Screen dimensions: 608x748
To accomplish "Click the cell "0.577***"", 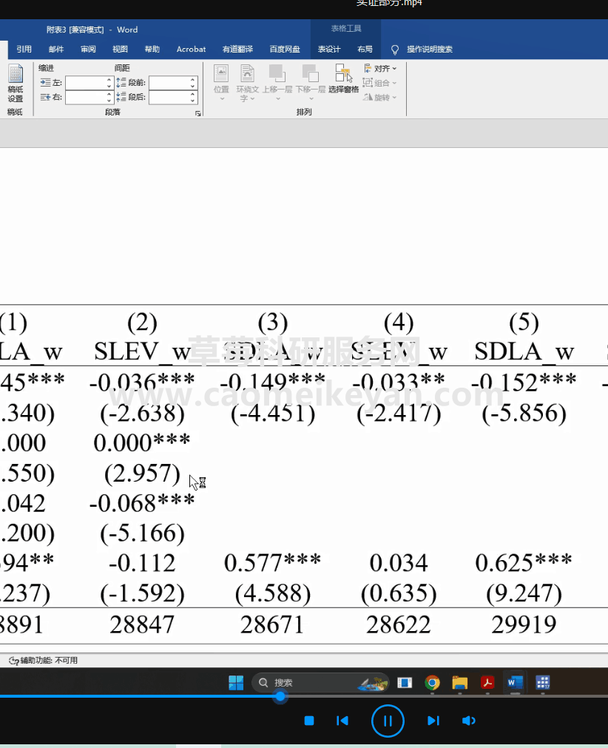I will 272,563.
